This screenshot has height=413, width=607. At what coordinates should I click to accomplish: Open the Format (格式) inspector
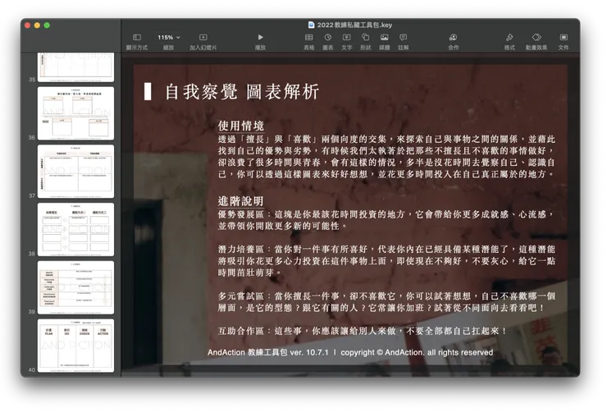click(x=509, y=38)
